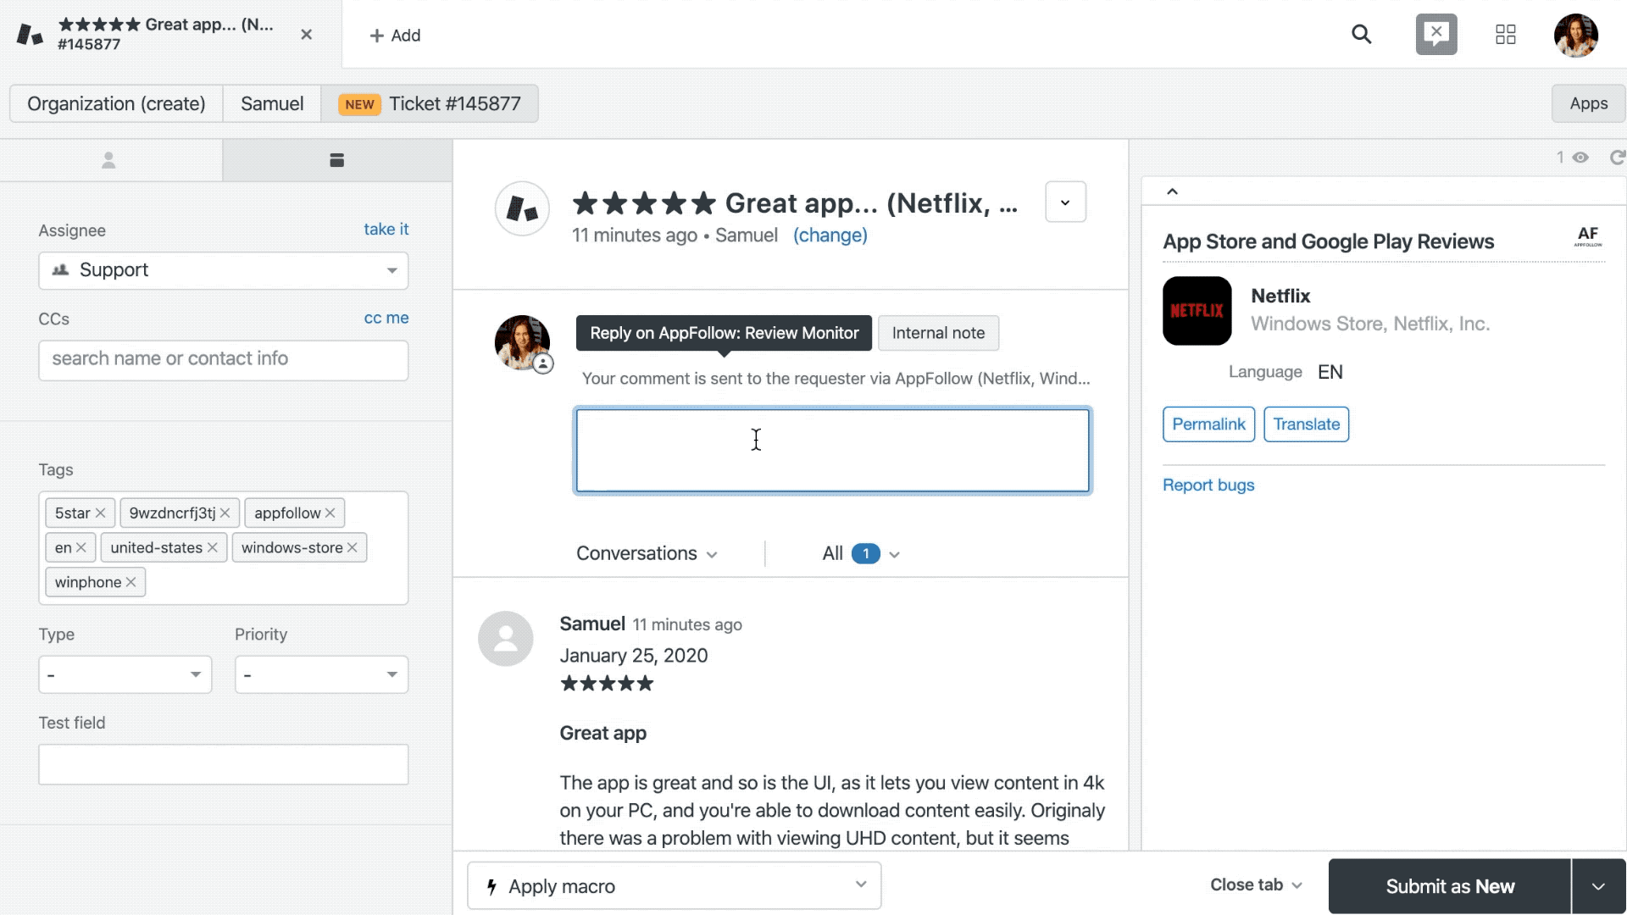
Task: Collapse the AppFollow app panel
Action: (1172, 191)
